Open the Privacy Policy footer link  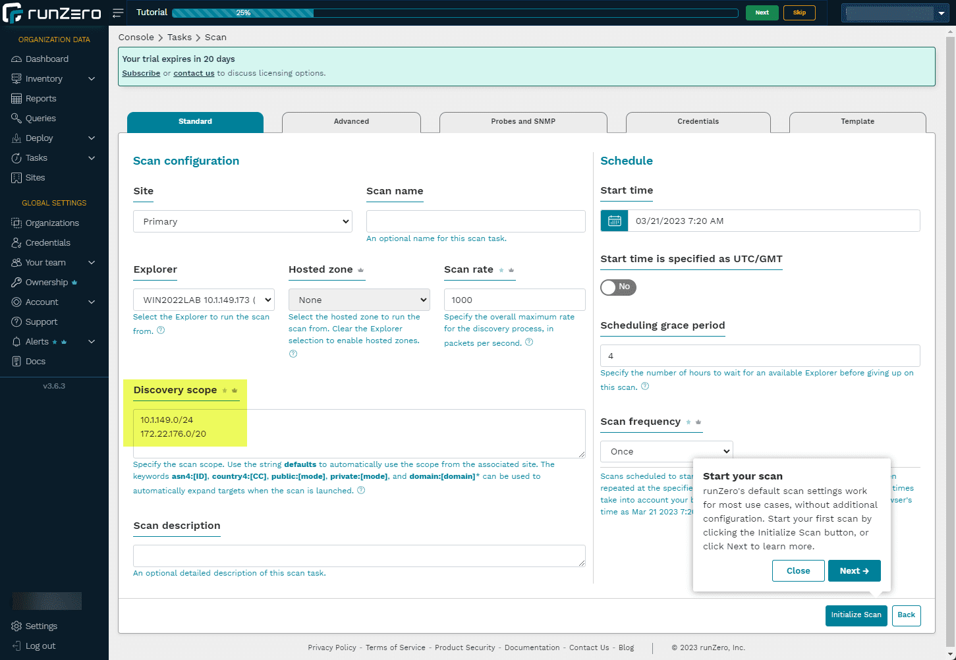332,647
